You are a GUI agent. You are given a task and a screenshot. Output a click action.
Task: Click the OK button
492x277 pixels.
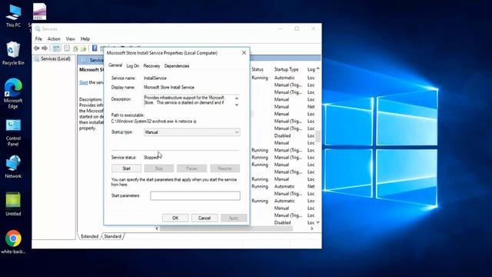(175, 218)
